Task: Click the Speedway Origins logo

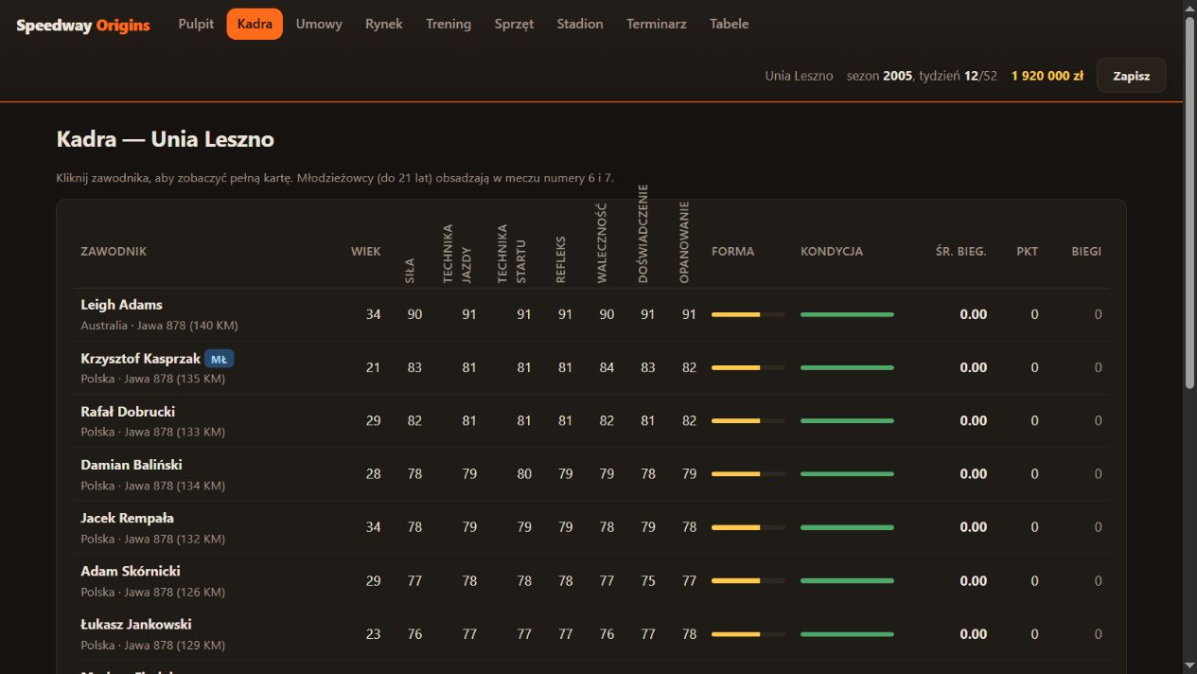Action: (x=83, y=26)
